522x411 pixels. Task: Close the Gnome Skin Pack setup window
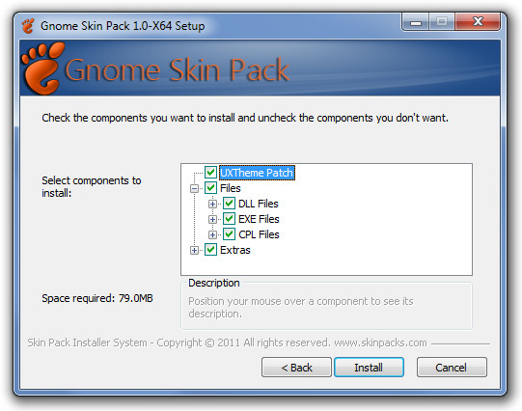point(478,22)
